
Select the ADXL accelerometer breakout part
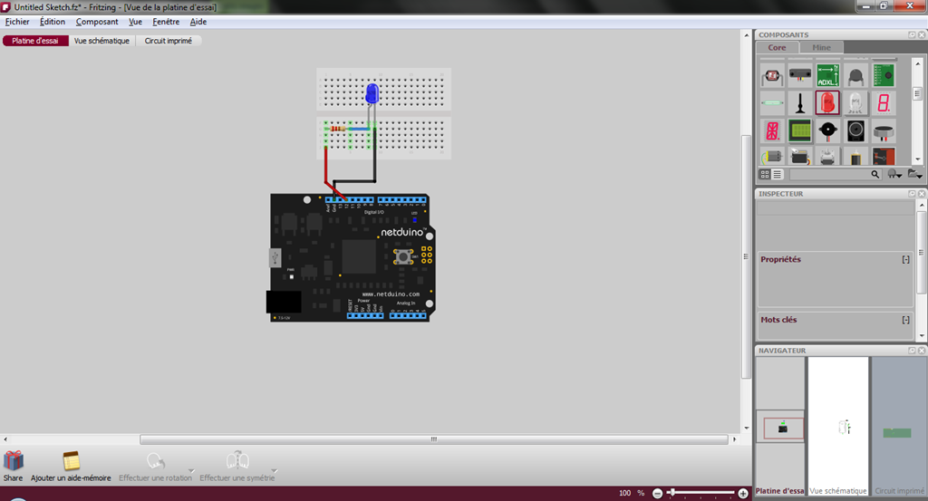click(827, 76)
